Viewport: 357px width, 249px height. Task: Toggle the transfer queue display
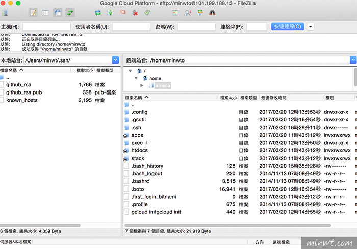click(70, 13)
